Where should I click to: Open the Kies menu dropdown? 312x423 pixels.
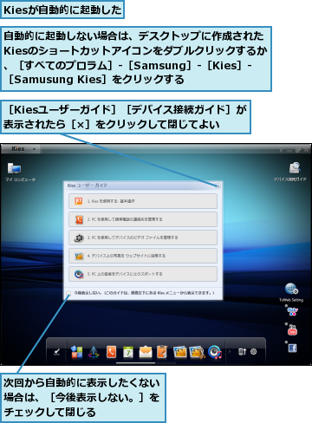click(34, 149)
